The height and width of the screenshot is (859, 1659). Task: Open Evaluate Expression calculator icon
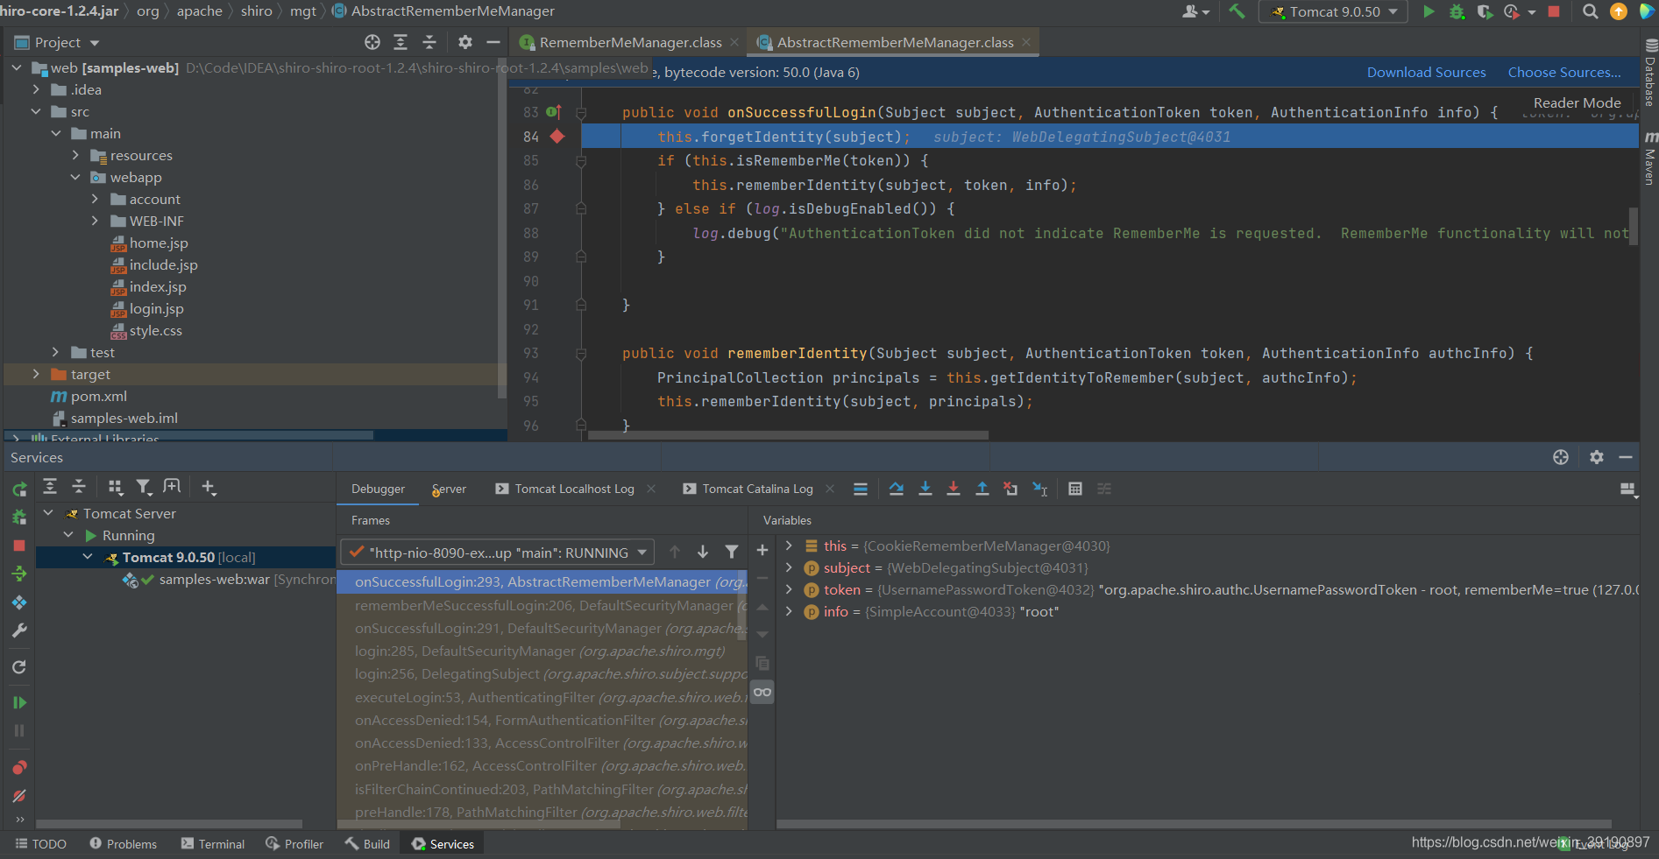pyautogui.click(x=1075, y=489)
